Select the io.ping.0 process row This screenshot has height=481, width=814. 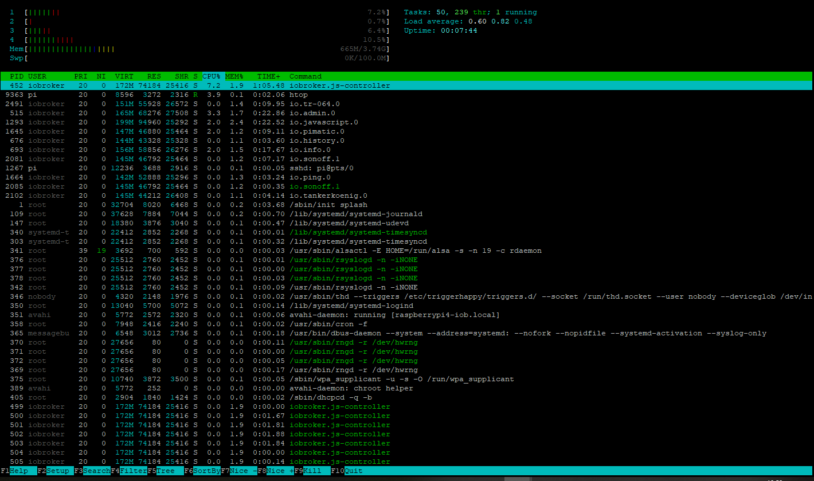406,177
